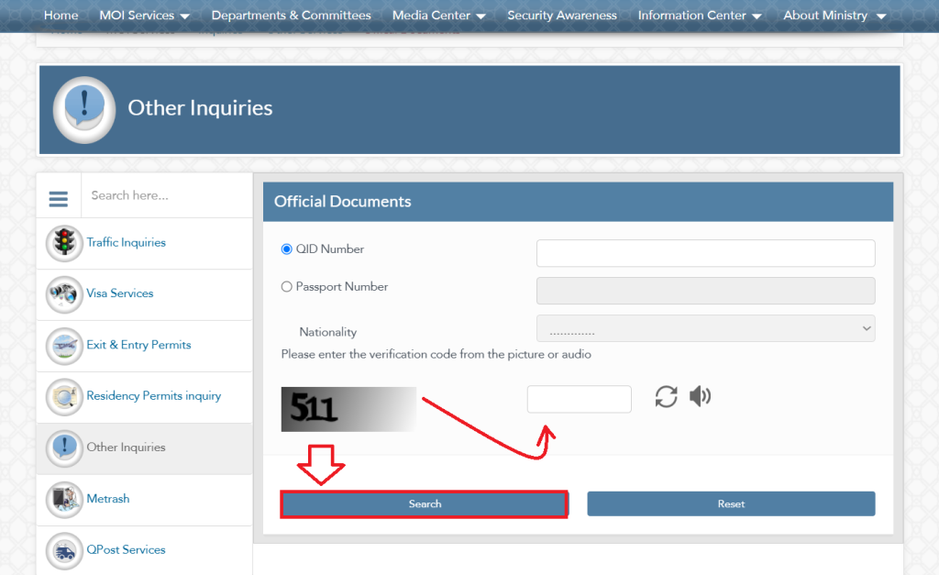The width and height of the screenshot is (939, 575).
Task: Open the Security Awareness menu item
Action: (562, 16)
